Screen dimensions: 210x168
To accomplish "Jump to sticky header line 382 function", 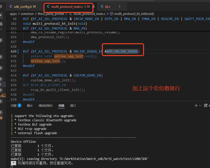I will point(55,24).
